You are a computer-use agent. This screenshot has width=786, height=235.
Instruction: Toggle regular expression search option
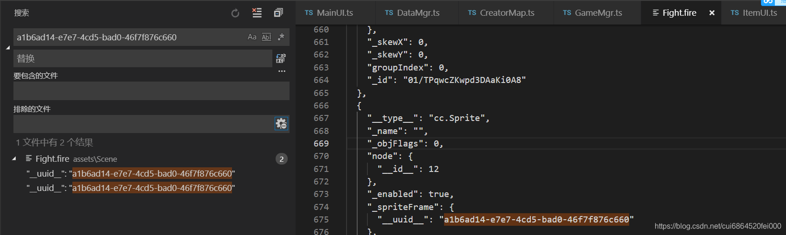[x=281, y=37]
